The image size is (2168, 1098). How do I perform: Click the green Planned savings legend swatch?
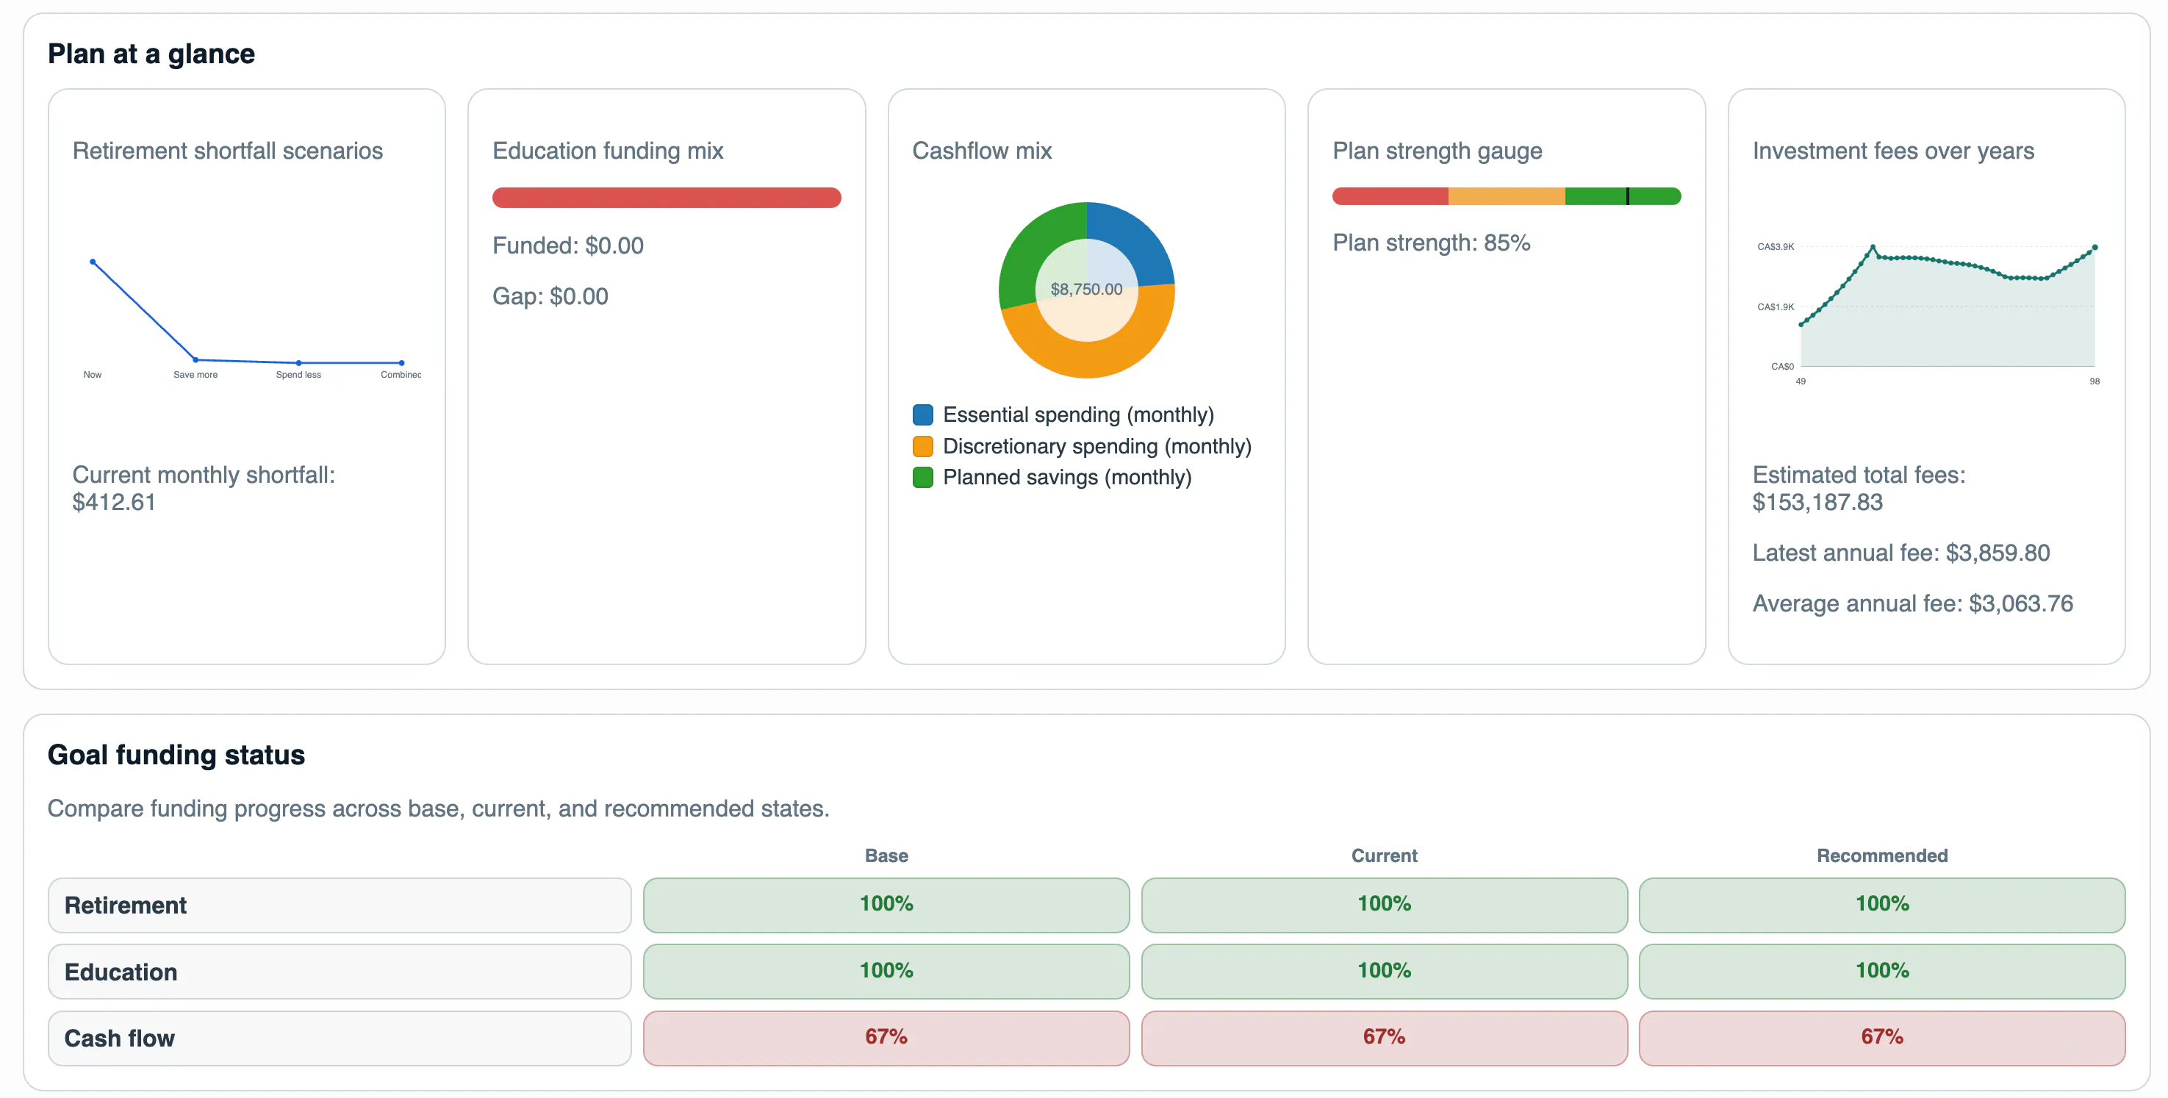point(922,477)
